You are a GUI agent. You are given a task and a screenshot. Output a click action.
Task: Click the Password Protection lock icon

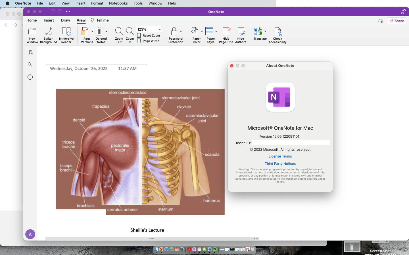[x=174, y=31]
